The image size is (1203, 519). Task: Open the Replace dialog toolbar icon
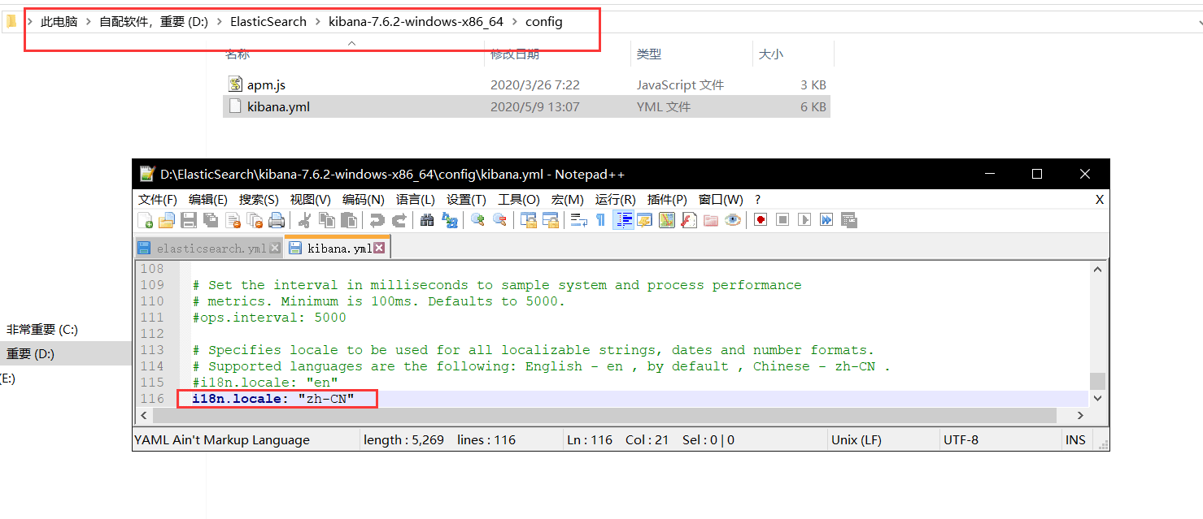pyautogui.click(x=449, y=220)
